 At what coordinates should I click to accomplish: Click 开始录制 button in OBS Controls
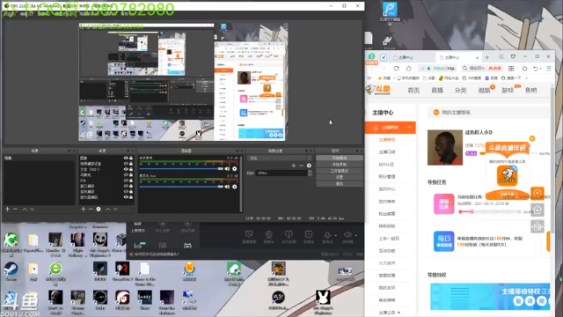340,165
